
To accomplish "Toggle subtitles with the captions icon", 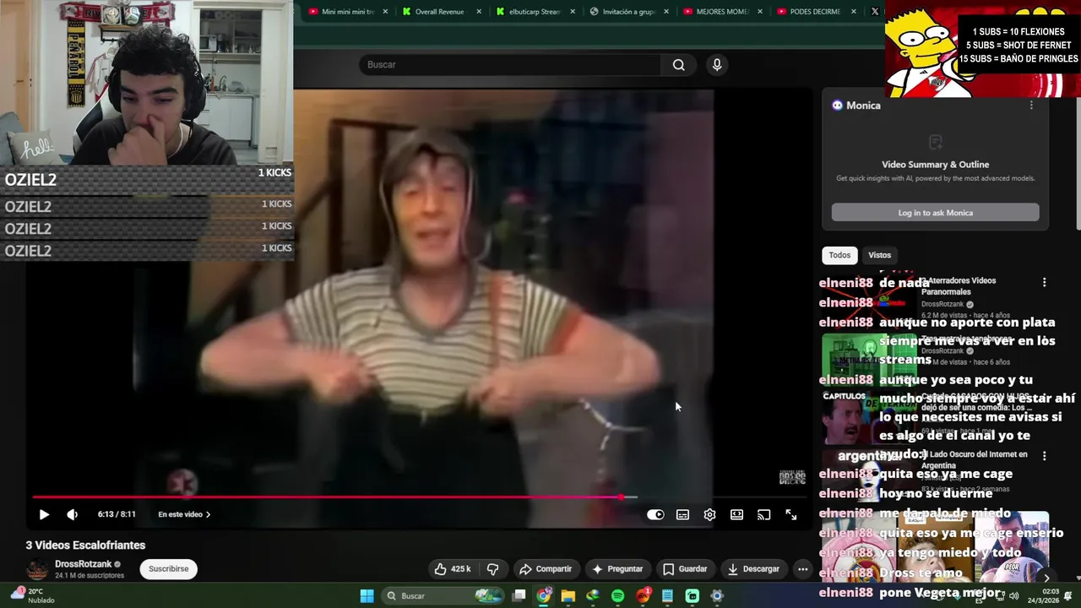I will coord(682,514).
